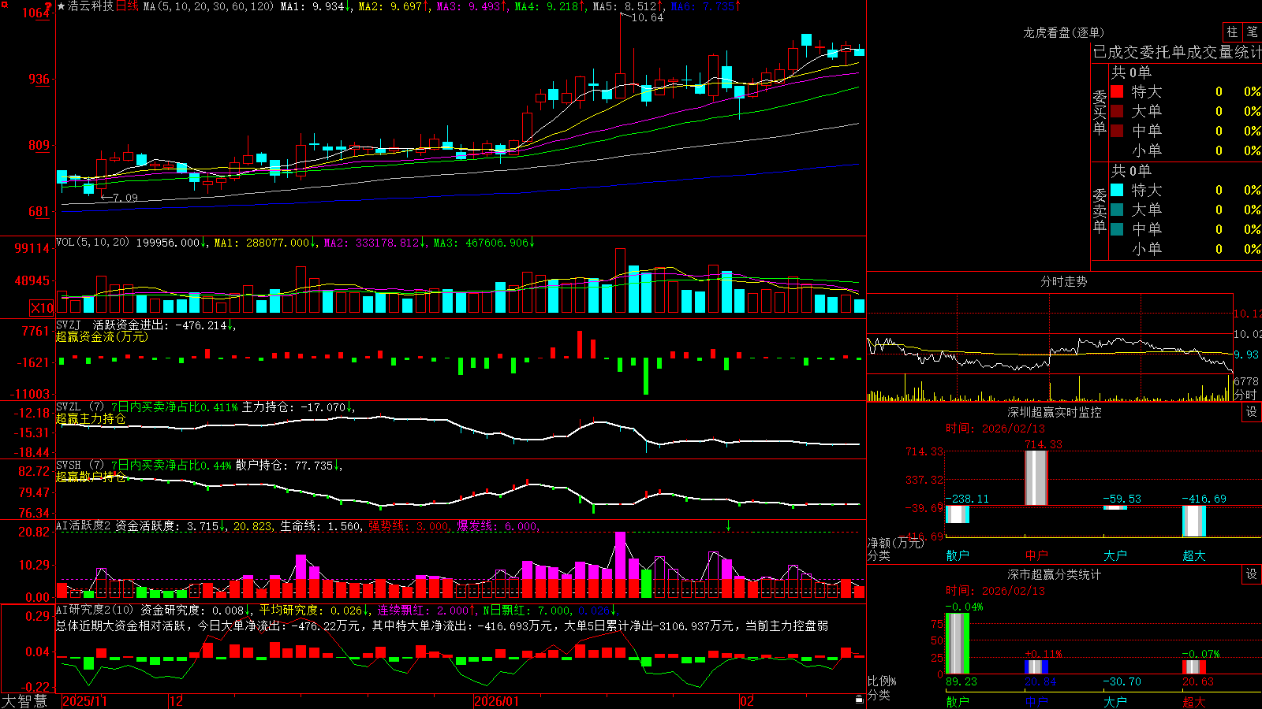1262x709 pixels.
Task: Click the SVZJ indicator label
Action: pos(69,325)
